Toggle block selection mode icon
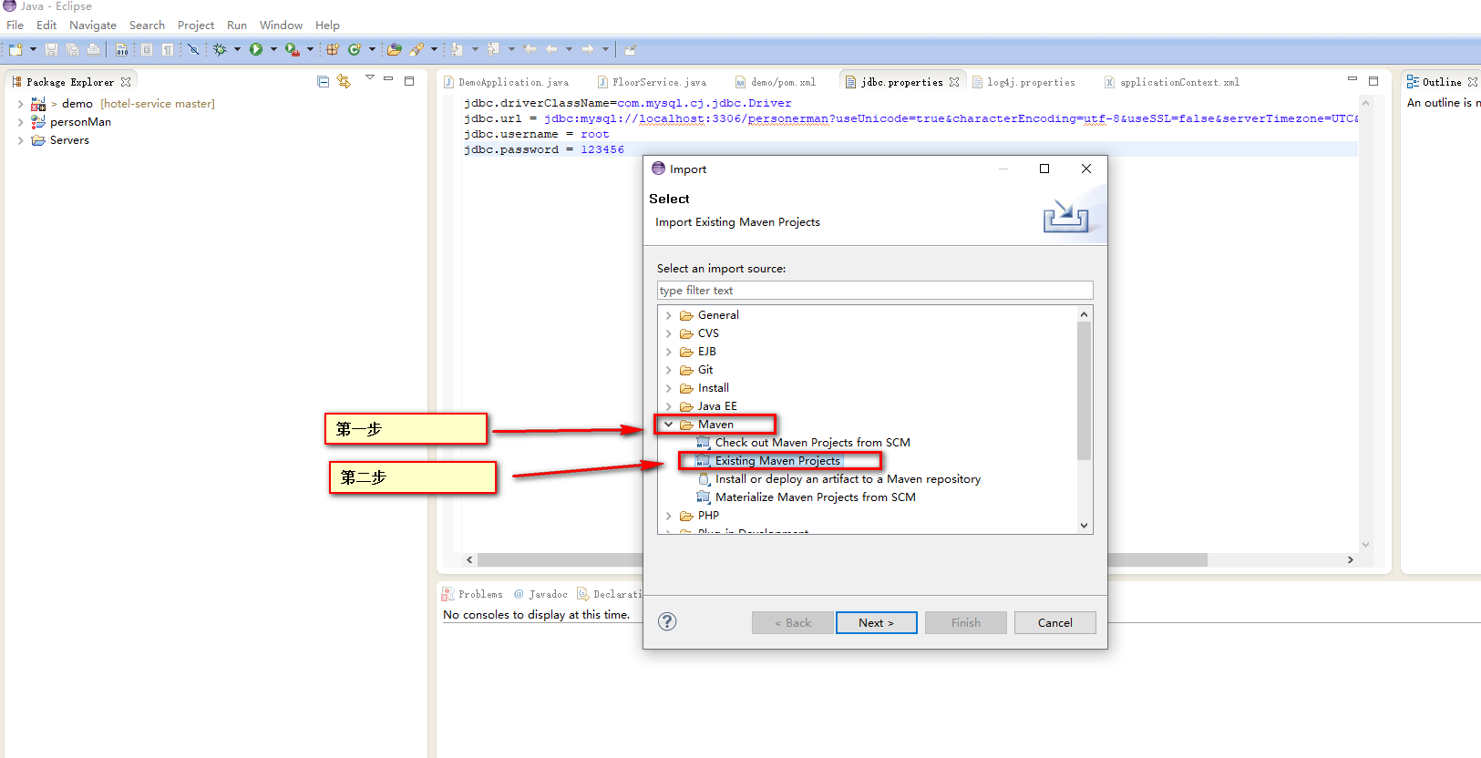Viewport: 1481px width, 758px height. click(x=147, y=49)
